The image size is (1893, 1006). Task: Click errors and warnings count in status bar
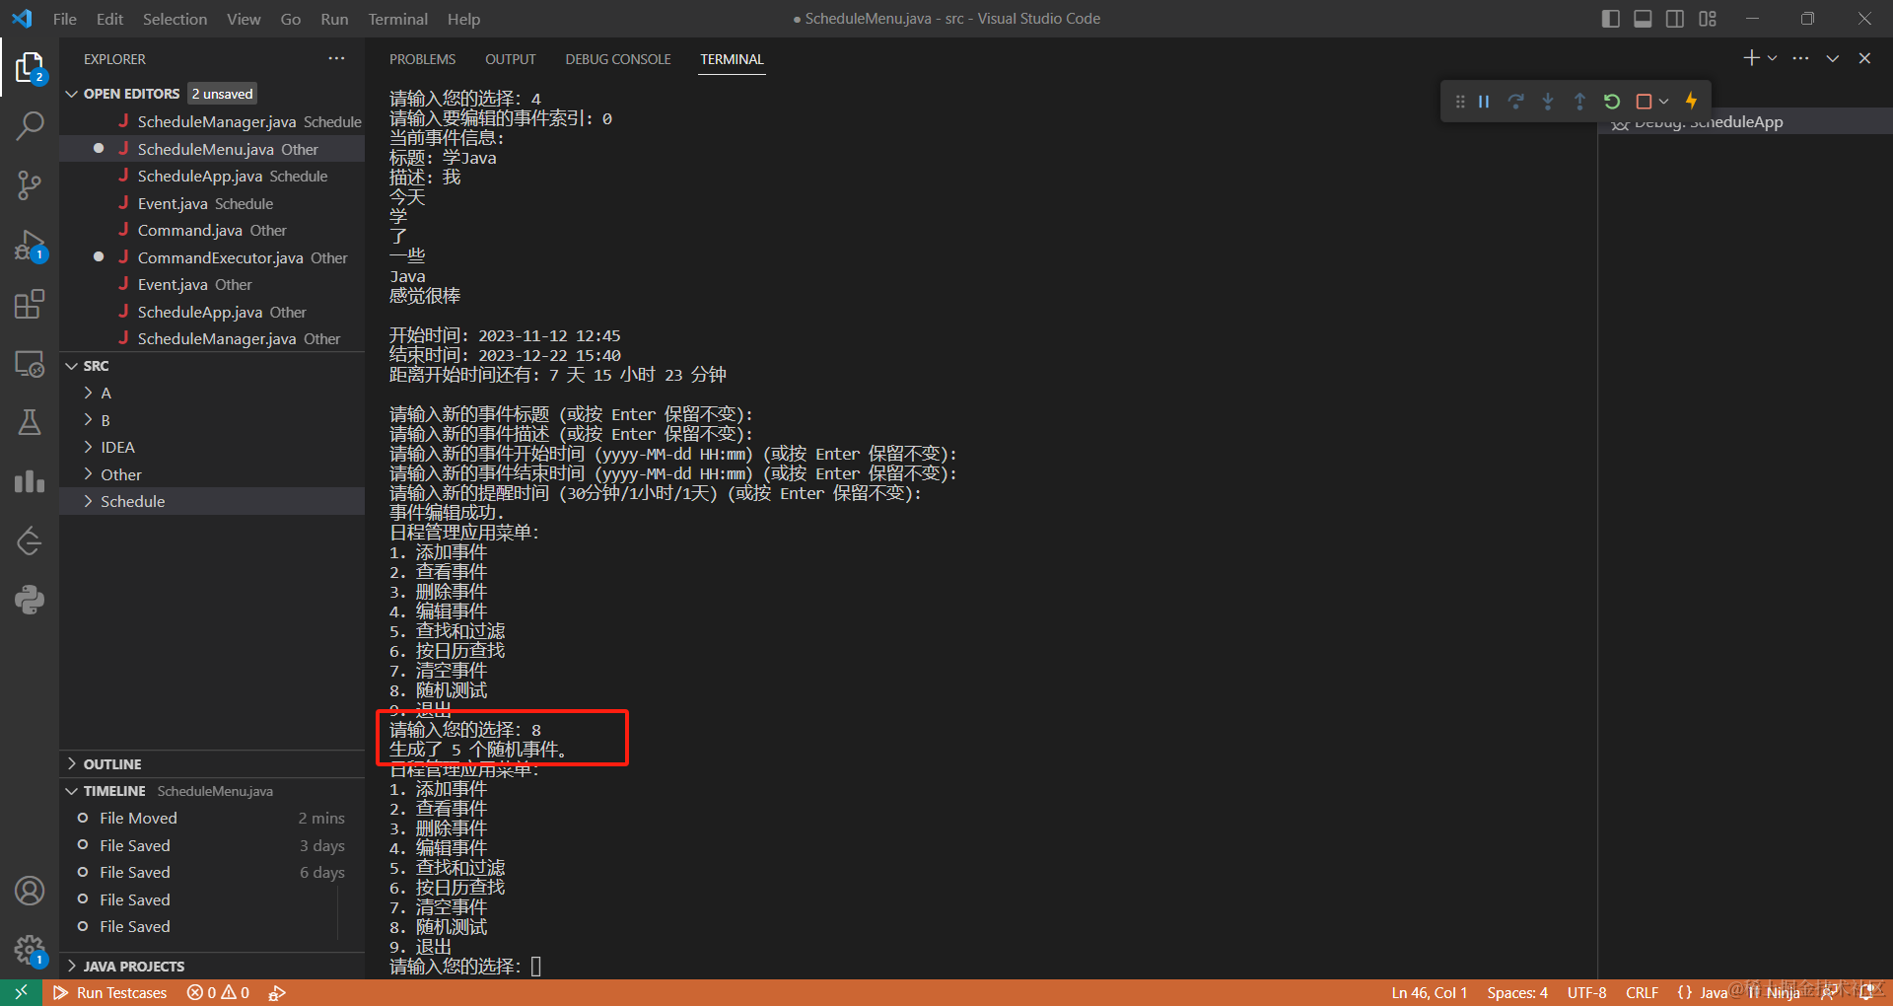click(218, 992)
